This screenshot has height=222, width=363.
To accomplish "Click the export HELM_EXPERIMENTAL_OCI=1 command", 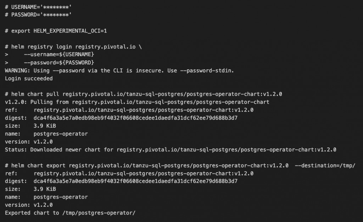I will pos(56,31).
